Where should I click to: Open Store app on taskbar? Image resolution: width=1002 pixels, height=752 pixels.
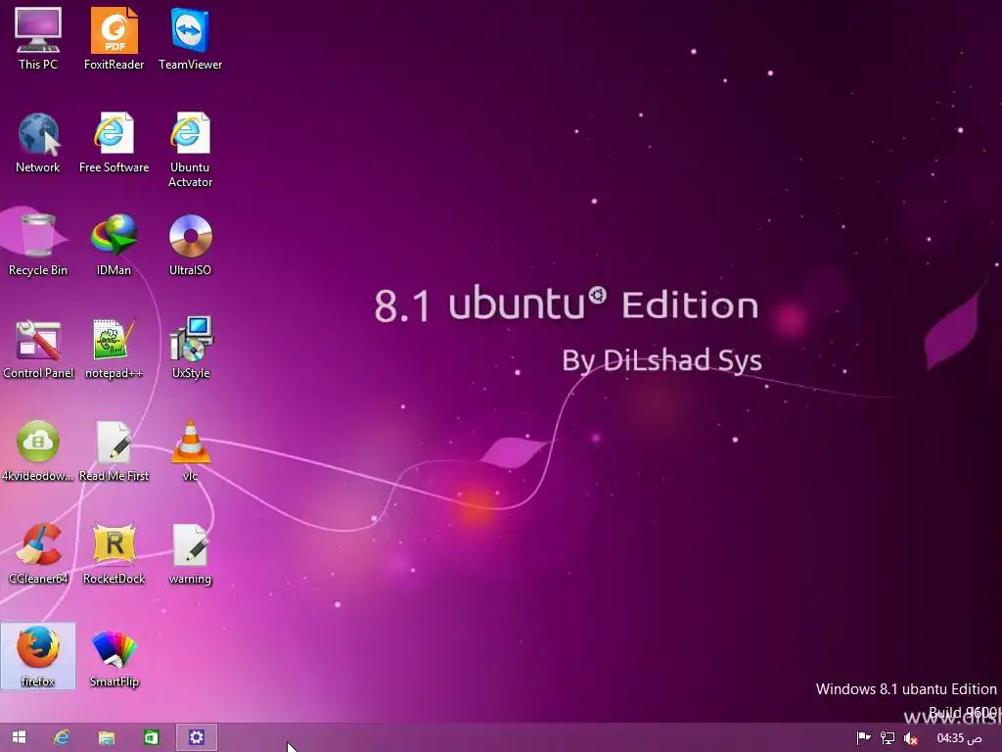pos(152,737)
